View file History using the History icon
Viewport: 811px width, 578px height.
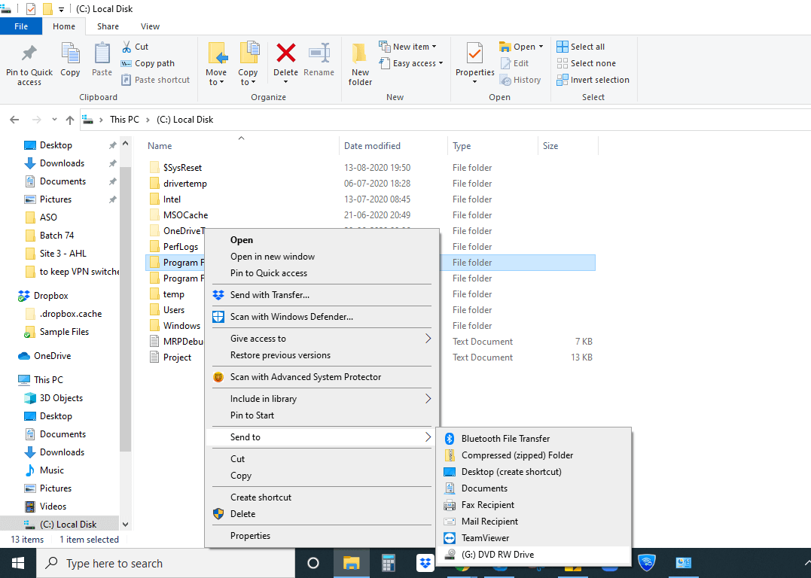coord(521,79)
